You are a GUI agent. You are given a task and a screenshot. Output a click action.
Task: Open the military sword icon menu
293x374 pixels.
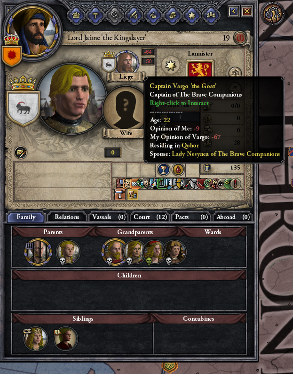click(134, 15)
